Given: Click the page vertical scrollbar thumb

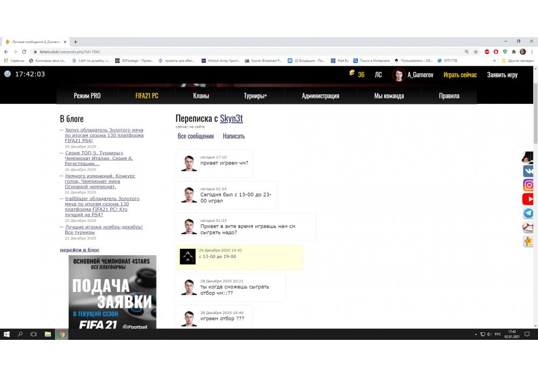Looking at the screenshot, I should pos(535,113).
